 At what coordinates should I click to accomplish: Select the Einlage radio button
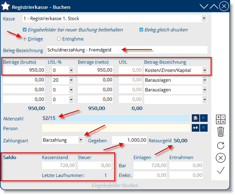click(25, 39)
